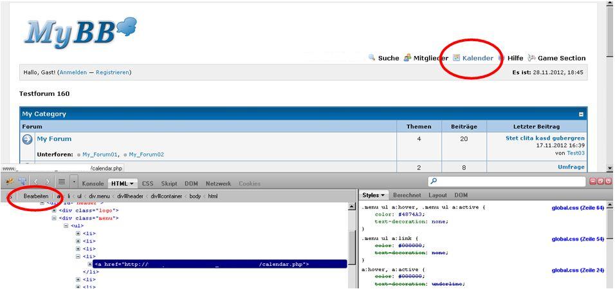Viewport: 615px width, 289px height.
Task: Switch to the CSS tab
Action: [147, 183]
